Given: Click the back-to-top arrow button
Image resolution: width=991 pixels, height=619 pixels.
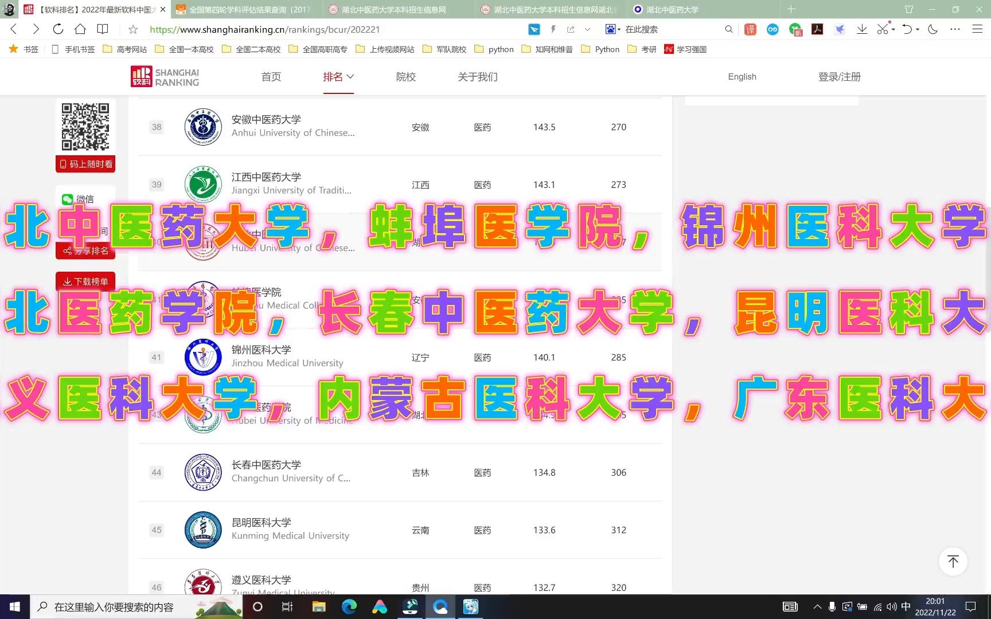Looking at the screenshot, I should tap(953, 562).
